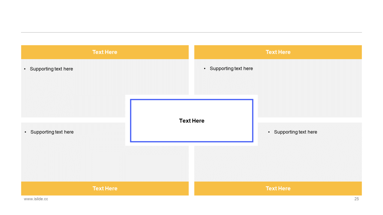Click the bullet point in the top-left panel
The height and width of the screenshot is (215, 383).
[25, 69]
